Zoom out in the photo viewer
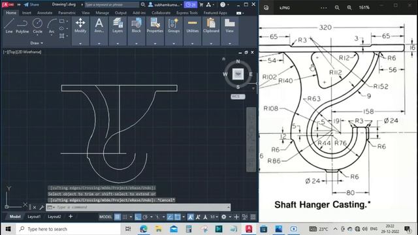Viewport: 418px width, 235px height. pyautogui.click(x=337, y=8)
